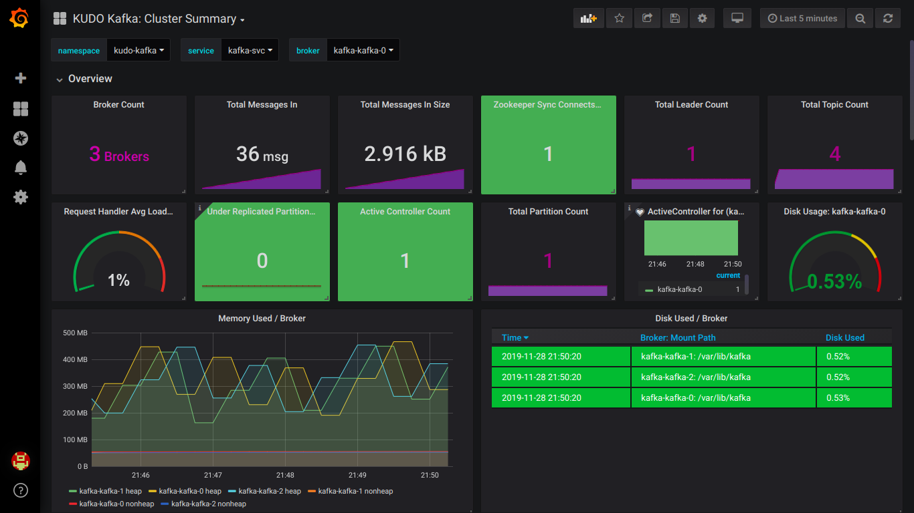Refresh the dashboard
This screenshot has height=513, width=914.
(x=888, y=18)
